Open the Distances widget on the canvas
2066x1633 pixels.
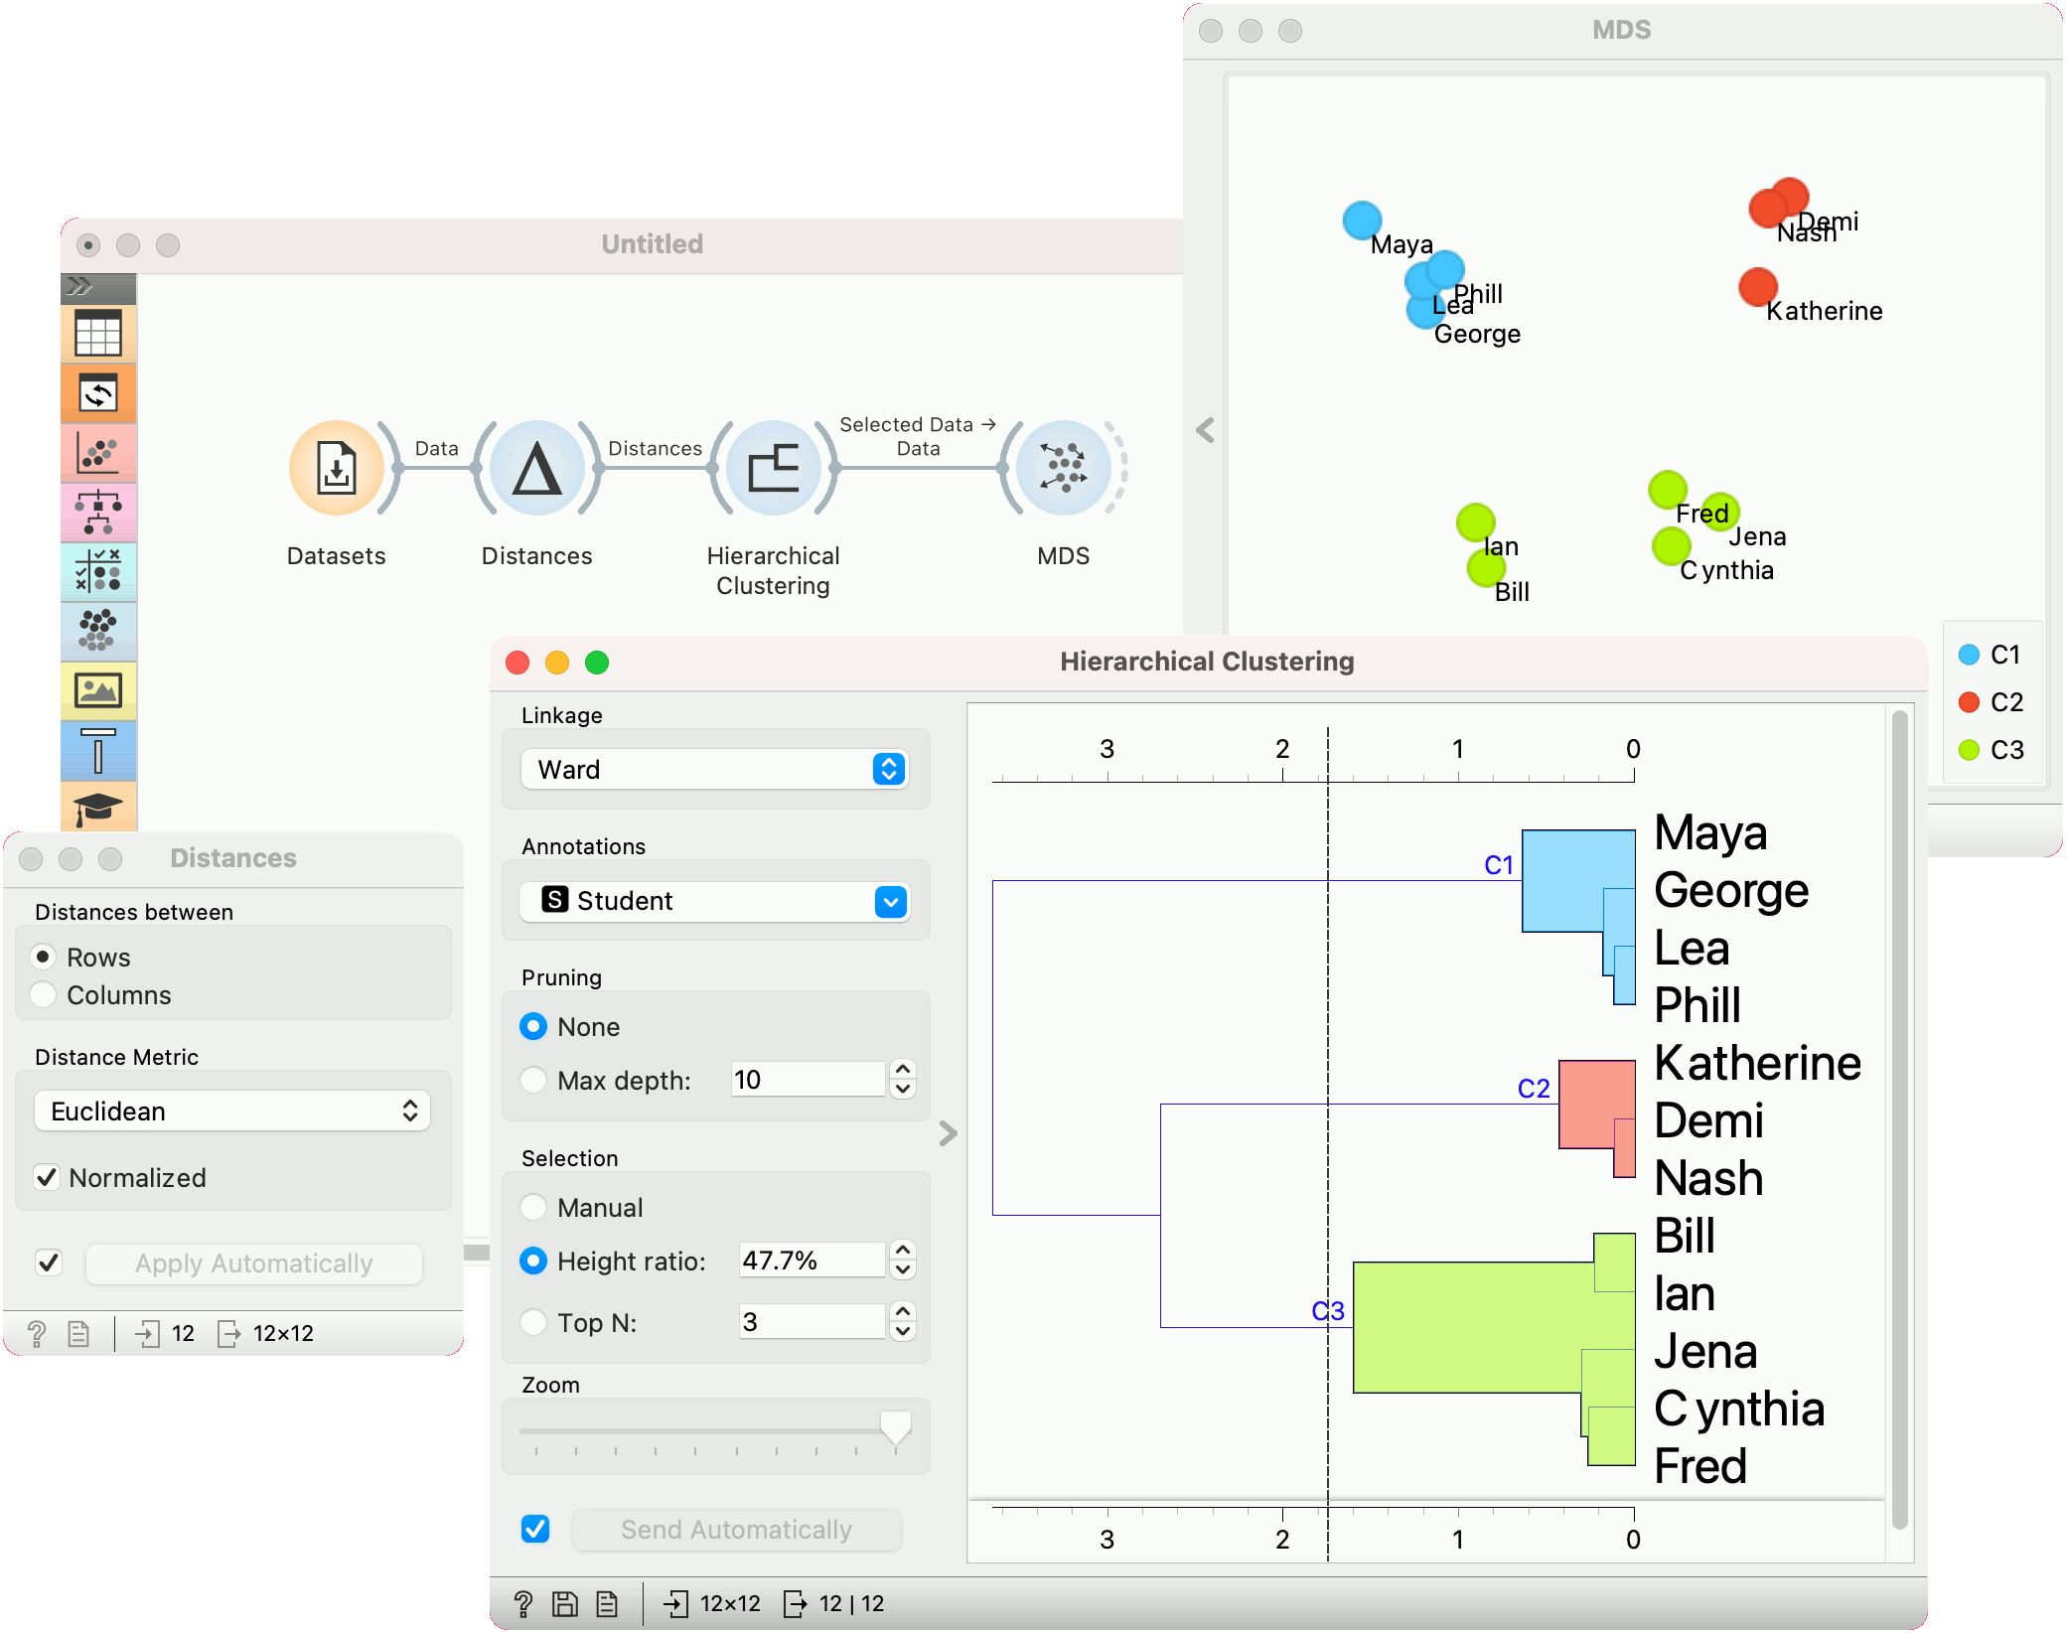click(x=536, y=468)
